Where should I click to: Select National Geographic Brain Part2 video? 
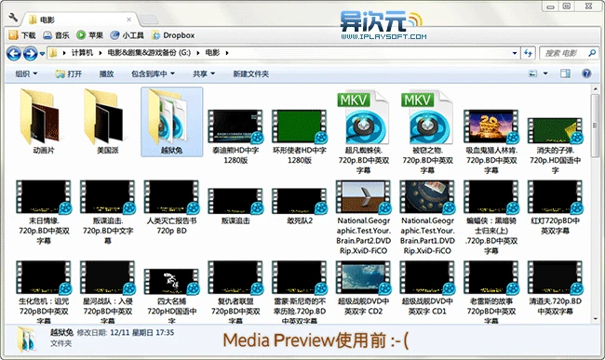(x=363, y=218)
